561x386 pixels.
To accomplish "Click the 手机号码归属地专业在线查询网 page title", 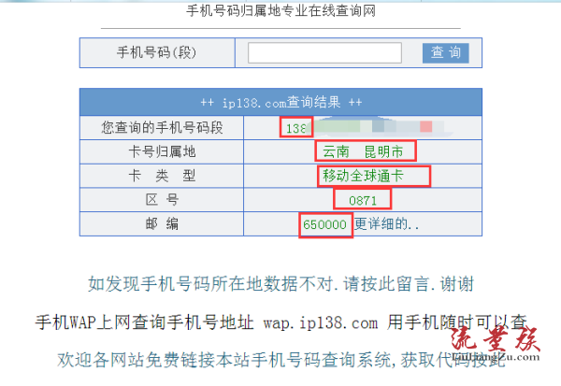I will [x=280, y=10].
